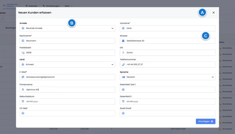The image size is (235, 134).
Task: Click the language icon in Sprache field
Action: click(x=123, y=77)
